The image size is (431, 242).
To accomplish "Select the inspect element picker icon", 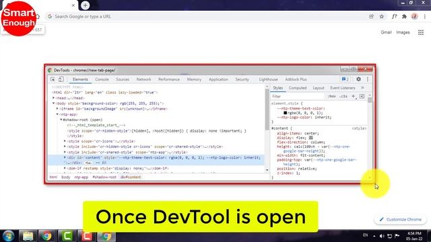I will coord(53,79).
